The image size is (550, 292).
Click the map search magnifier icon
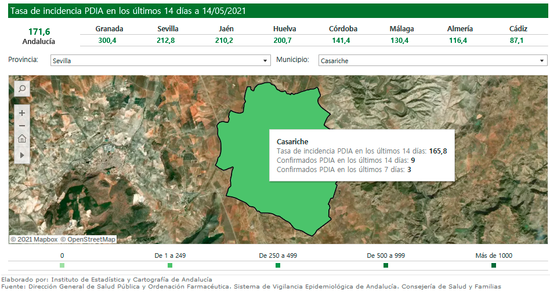(22, 89)
